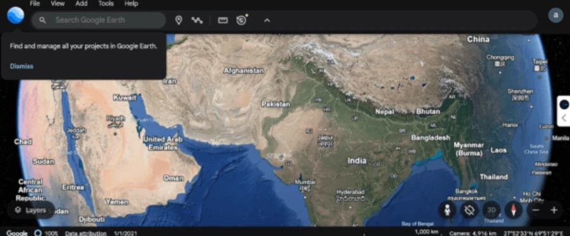Click the Pakistan label on map
Screen dimensions: 570x236
click(x=276, y=104)
